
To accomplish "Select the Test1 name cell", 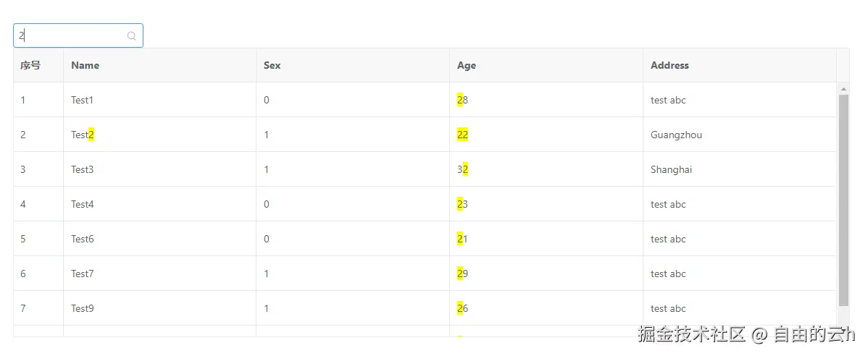I will (x=159, y=100).
